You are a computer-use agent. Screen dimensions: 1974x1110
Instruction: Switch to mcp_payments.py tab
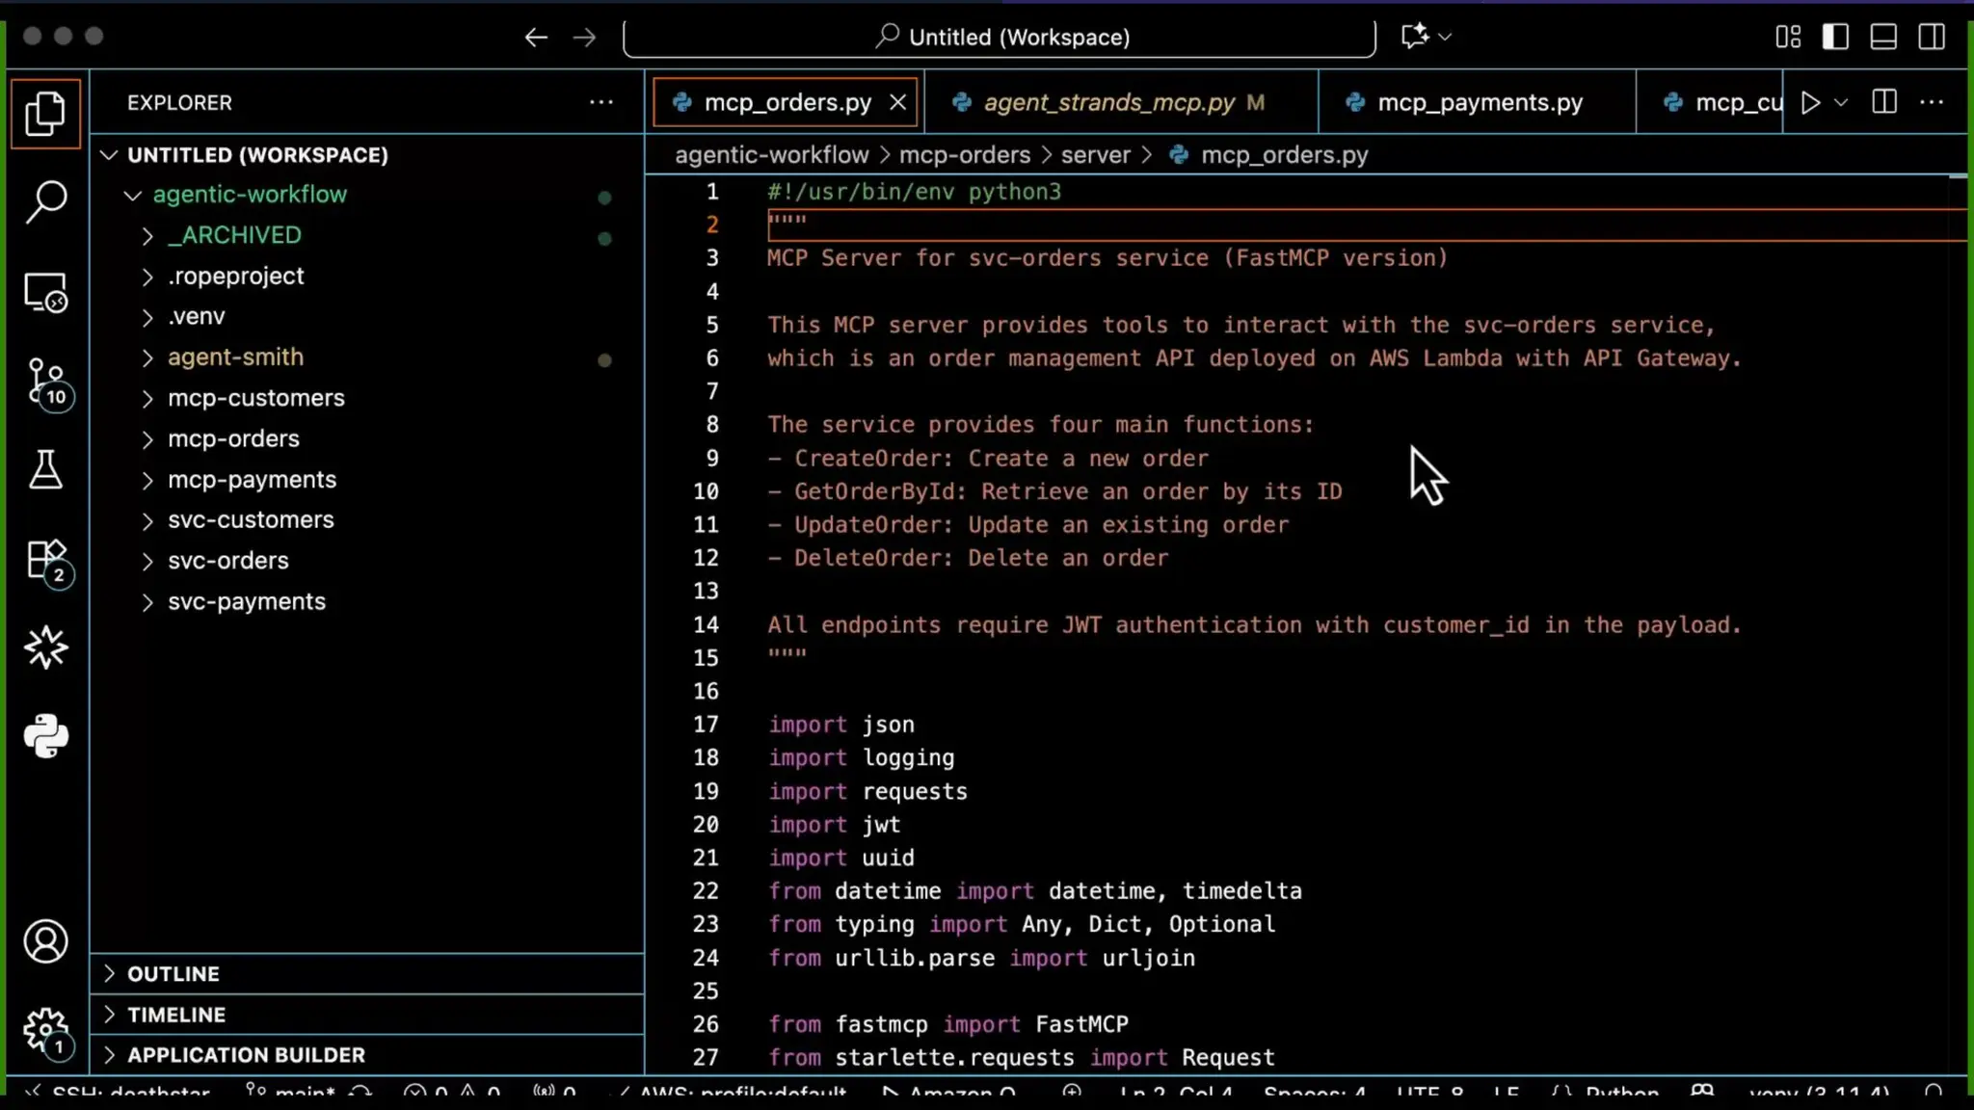click(1480, 102)
